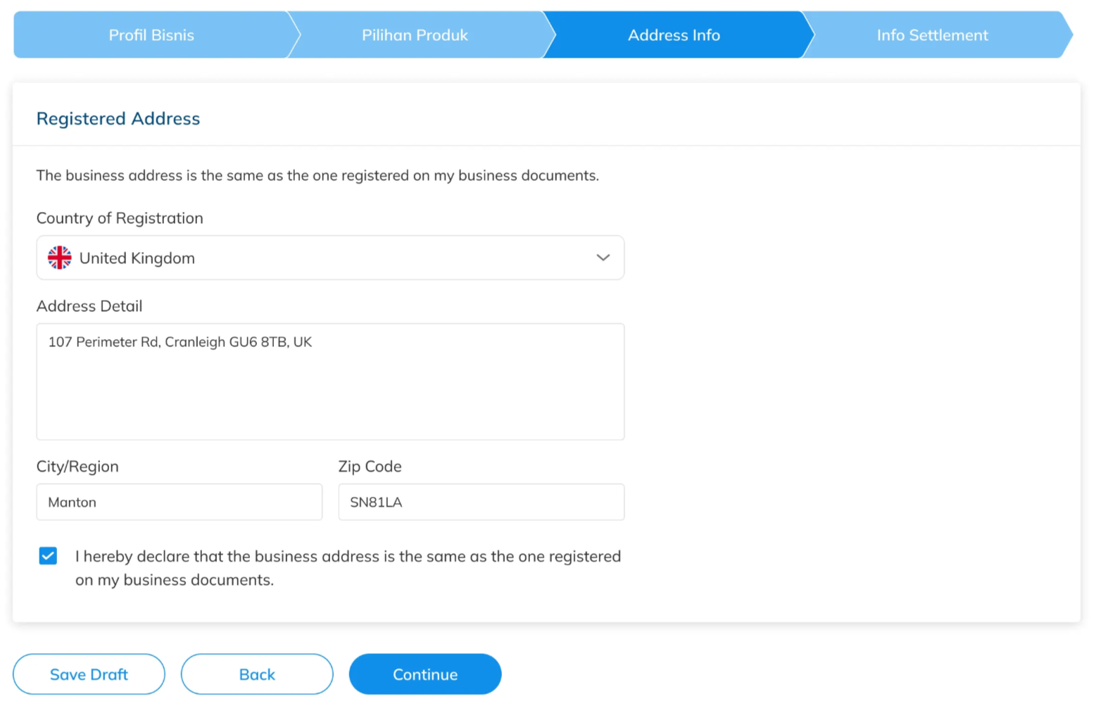Click the Zip Code field label
The image size is (1094, 711).
[x=370, y=467]
